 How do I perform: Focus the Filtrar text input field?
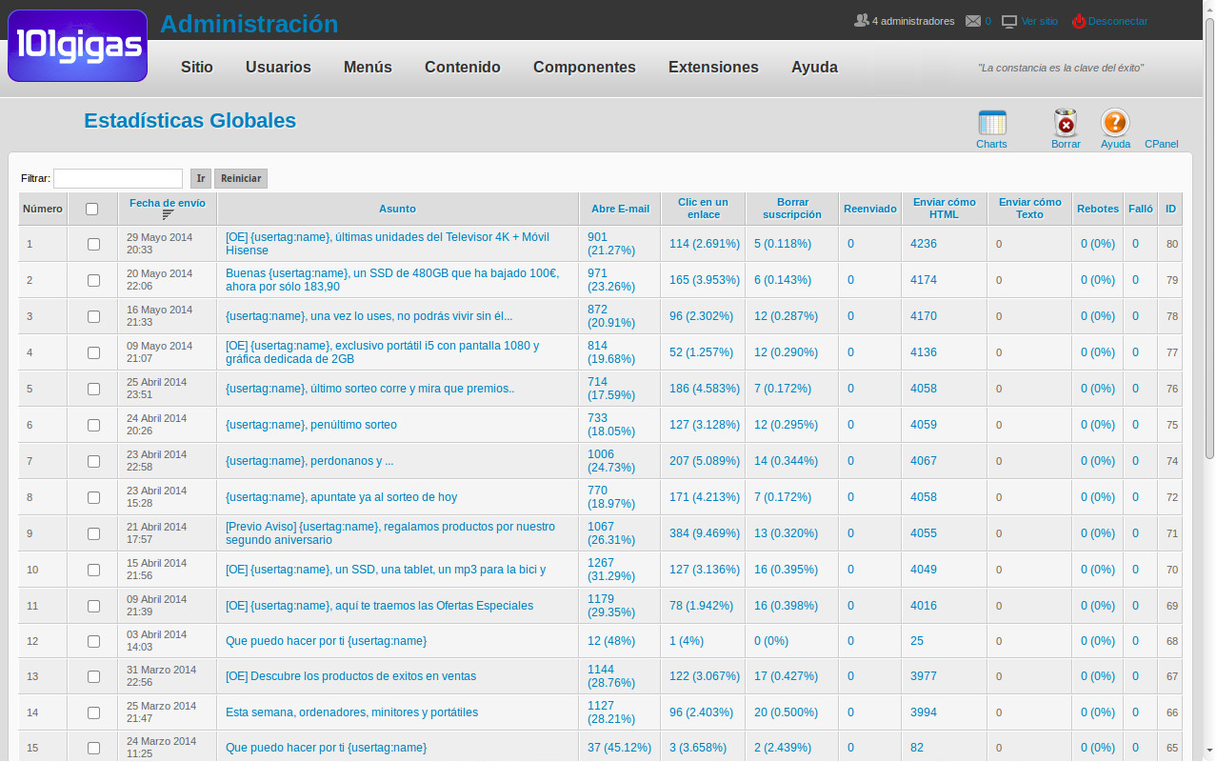point(118,178)
